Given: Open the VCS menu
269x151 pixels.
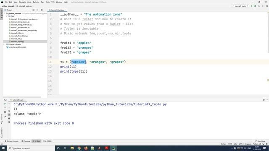Looking at the screenshot, I should [x=53, y=2].
